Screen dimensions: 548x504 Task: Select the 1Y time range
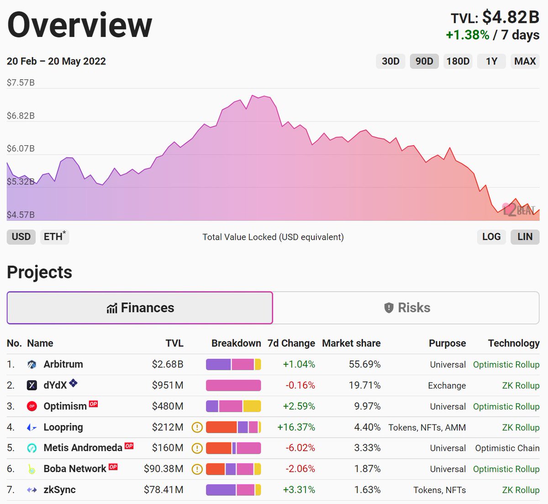(x=491, y=61)
